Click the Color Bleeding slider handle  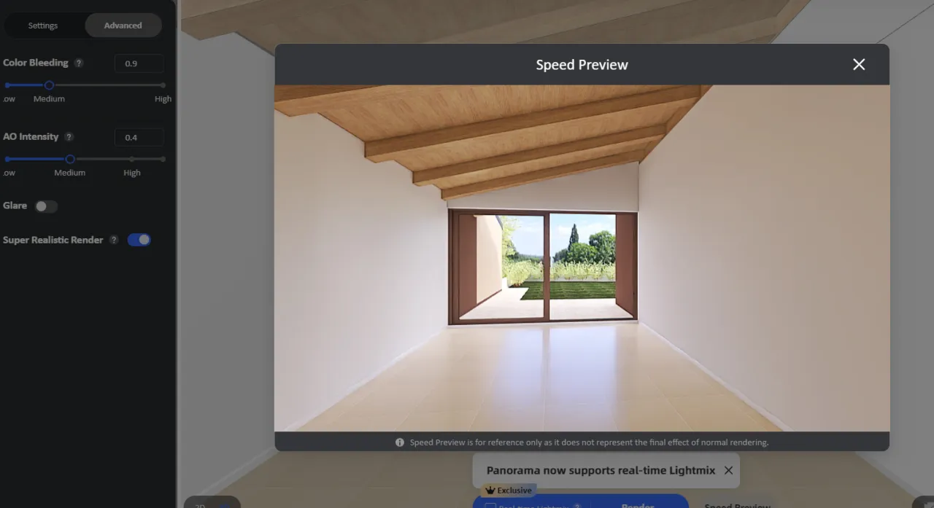pyautogui.click(x=49, y=85)
